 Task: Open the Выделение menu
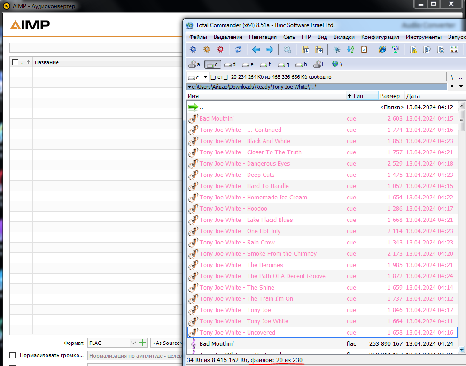pyautogui.click(x=228, y=37)
